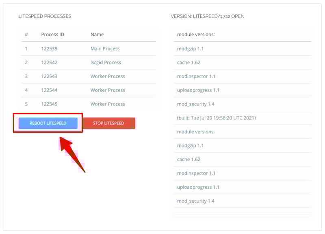Image resolution: width=325 pixels, height=234 pixels.
Task: Click the Process ID column header
Action: [52, 35]
